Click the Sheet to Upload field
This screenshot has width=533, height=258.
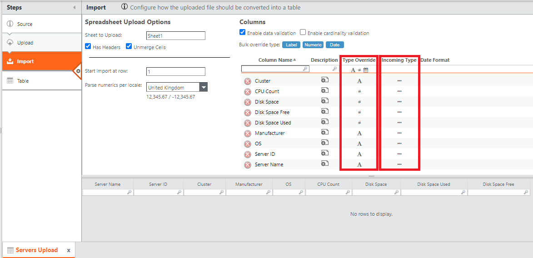tap(176, 36)
